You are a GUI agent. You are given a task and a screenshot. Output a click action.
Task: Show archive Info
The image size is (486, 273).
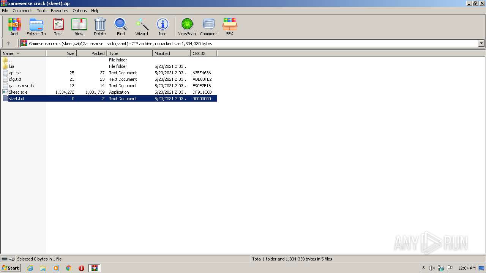tap(163, 27)
